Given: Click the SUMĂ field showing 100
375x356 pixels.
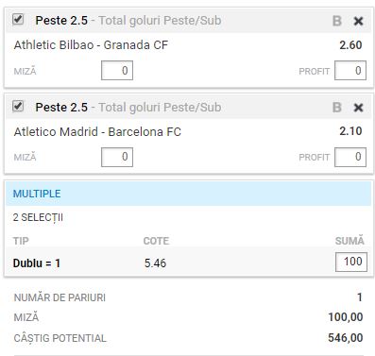Looking at the screenshot, I should click(351, 262).
